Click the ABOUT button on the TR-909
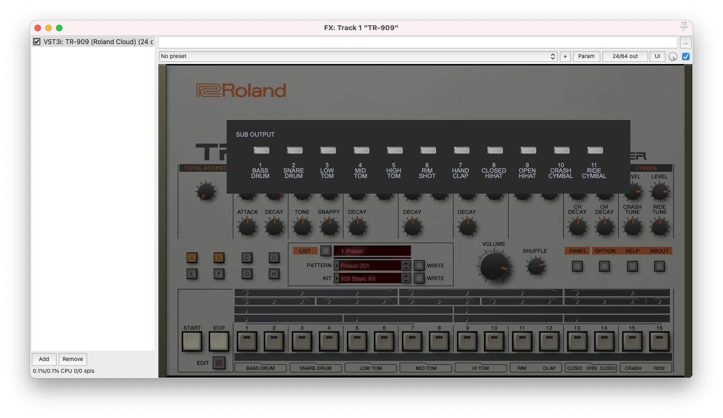723x418 pixels. (659, 266)
